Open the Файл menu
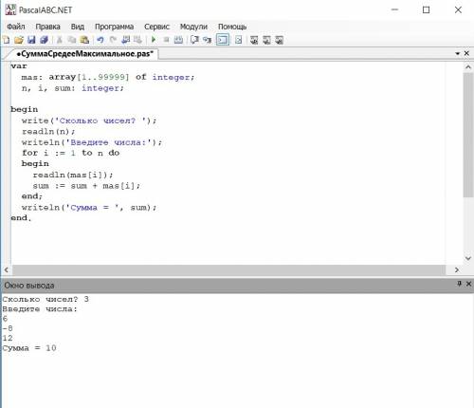This screenshot has width=474, height=408. (16, 27)
